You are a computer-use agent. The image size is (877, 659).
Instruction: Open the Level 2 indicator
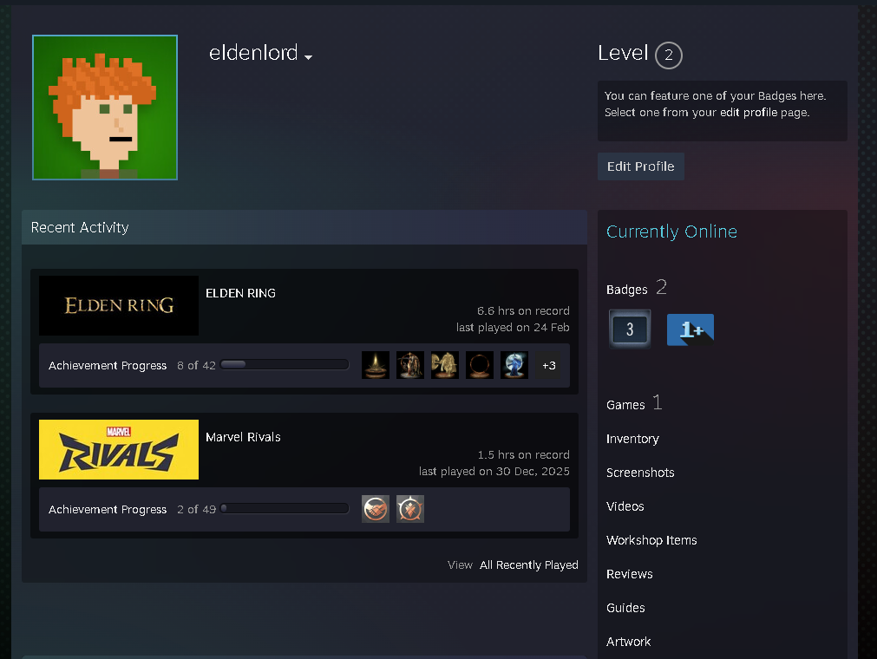pos(668,55)
